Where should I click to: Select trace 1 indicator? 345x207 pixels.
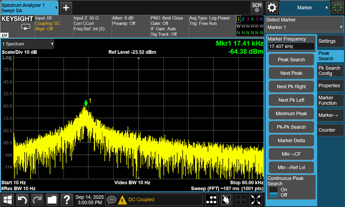coord(238,19)
